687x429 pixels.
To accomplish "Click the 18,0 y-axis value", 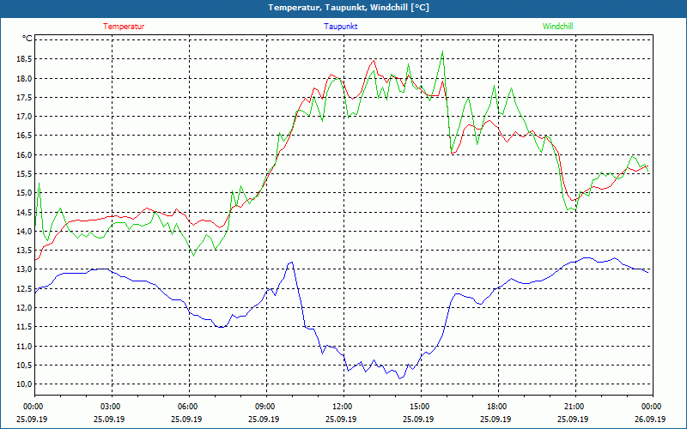I will coord(24,78).
